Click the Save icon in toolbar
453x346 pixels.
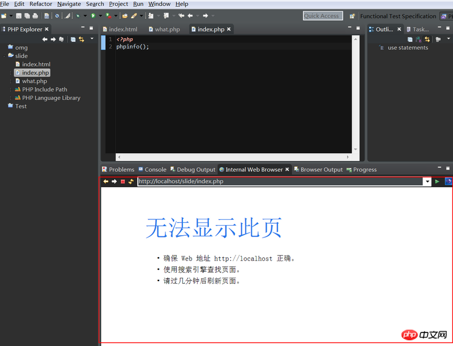(19, 16)
